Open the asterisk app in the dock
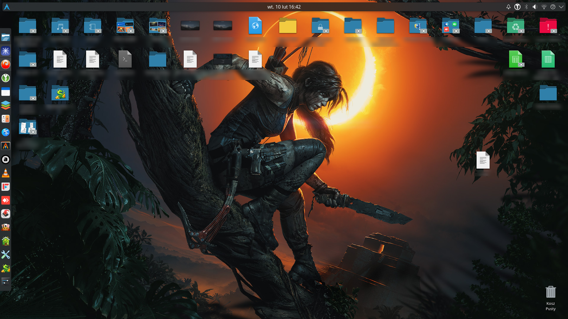Screen dimensions: 568x319 [6, 51]
